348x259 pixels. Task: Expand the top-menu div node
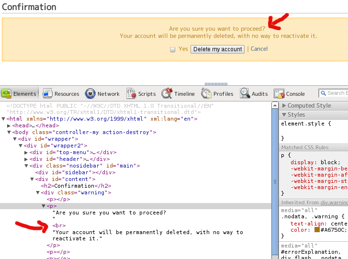coord(26,152)
